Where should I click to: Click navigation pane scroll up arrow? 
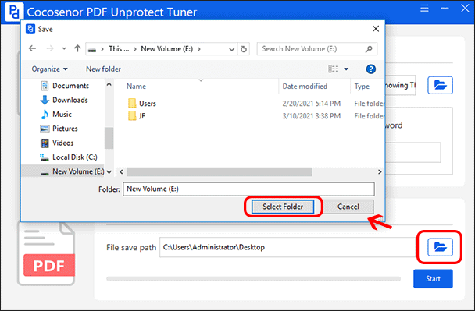pyautogui.click(x=109, y=84)
